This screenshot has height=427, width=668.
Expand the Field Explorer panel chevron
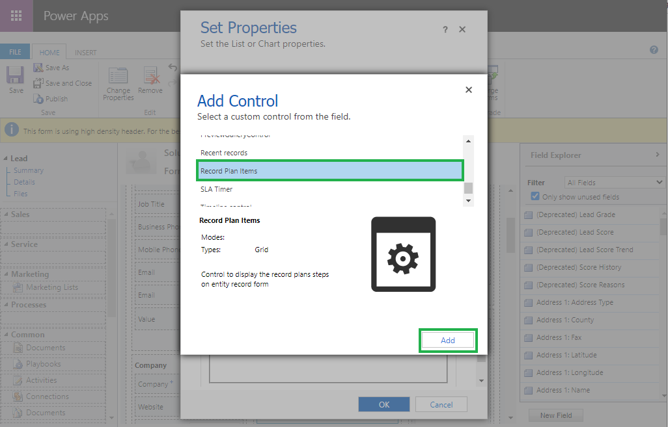(x=657, y=155)
